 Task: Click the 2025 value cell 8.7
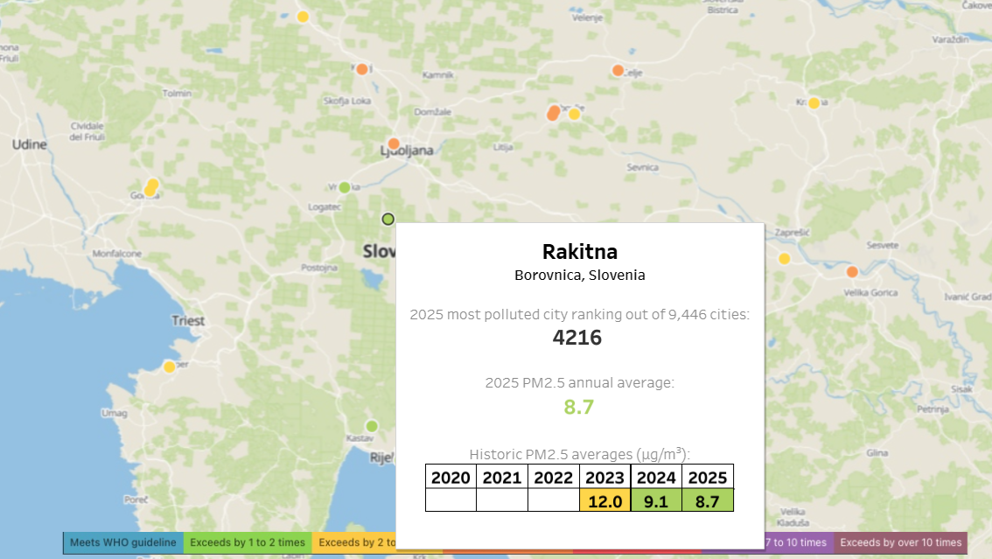pyautogui.click(x=707, y=500)
